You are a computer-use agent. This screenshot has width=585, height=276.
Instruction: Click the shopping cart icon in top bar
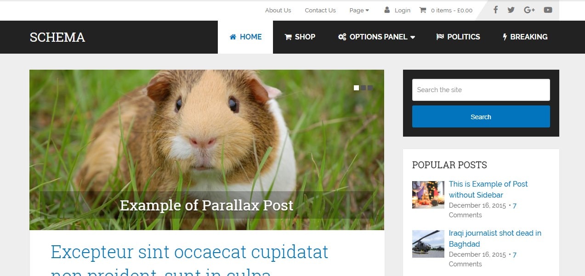423,10
